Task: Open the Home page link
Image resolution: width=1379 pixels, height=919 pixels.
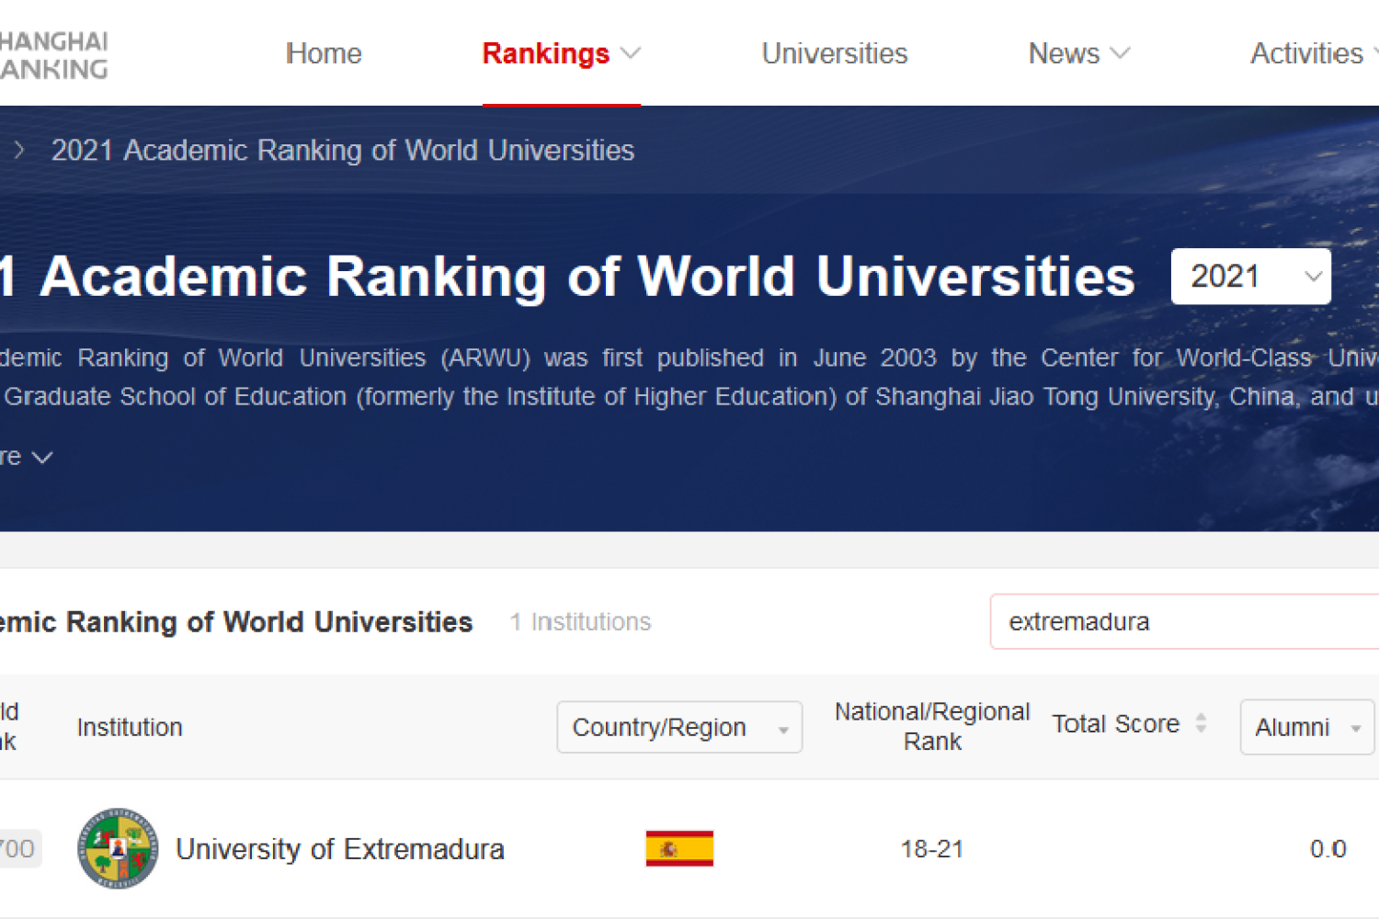Action: [x=324, y=53]
